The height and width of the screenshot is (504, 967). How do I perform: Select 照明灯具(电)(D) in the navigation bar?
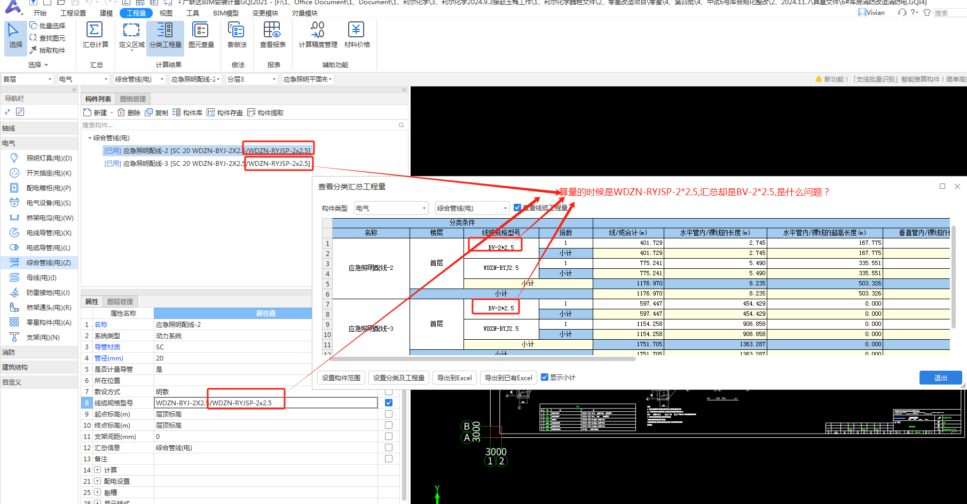(x=41, y=158)
